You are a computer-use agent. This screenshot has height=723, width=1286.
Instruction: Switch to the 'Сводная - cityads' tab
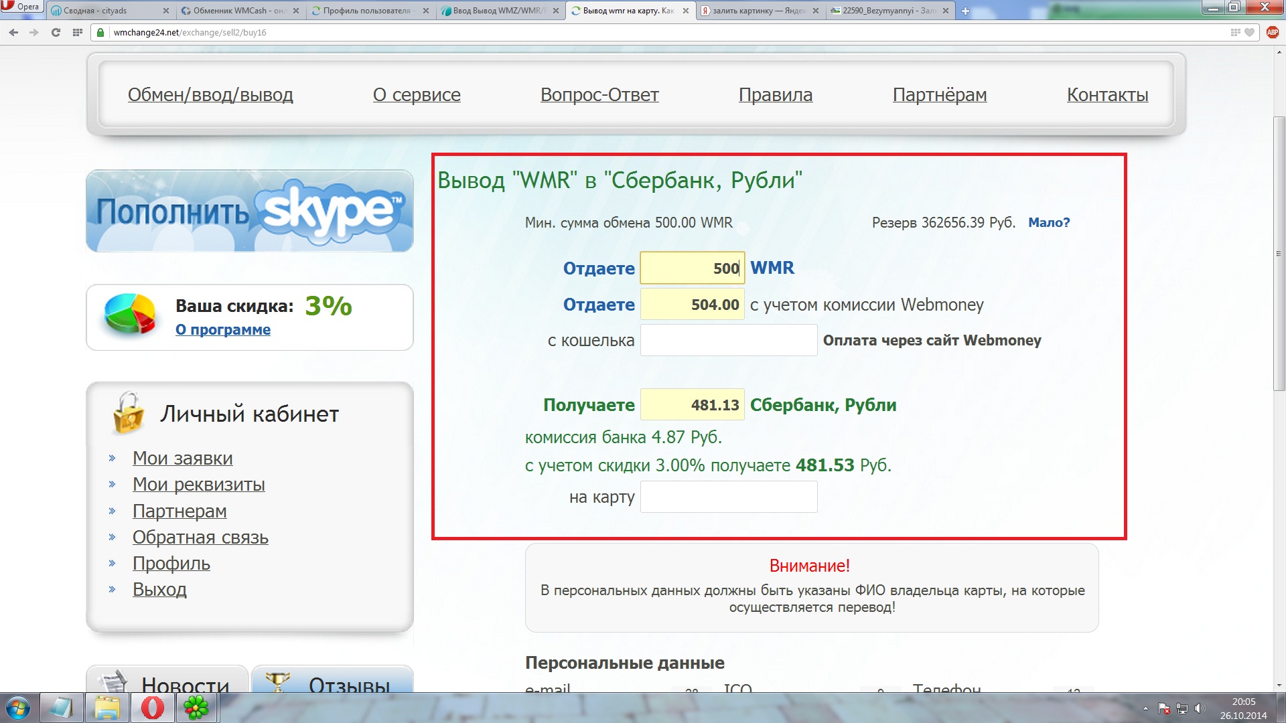(104, 11)
